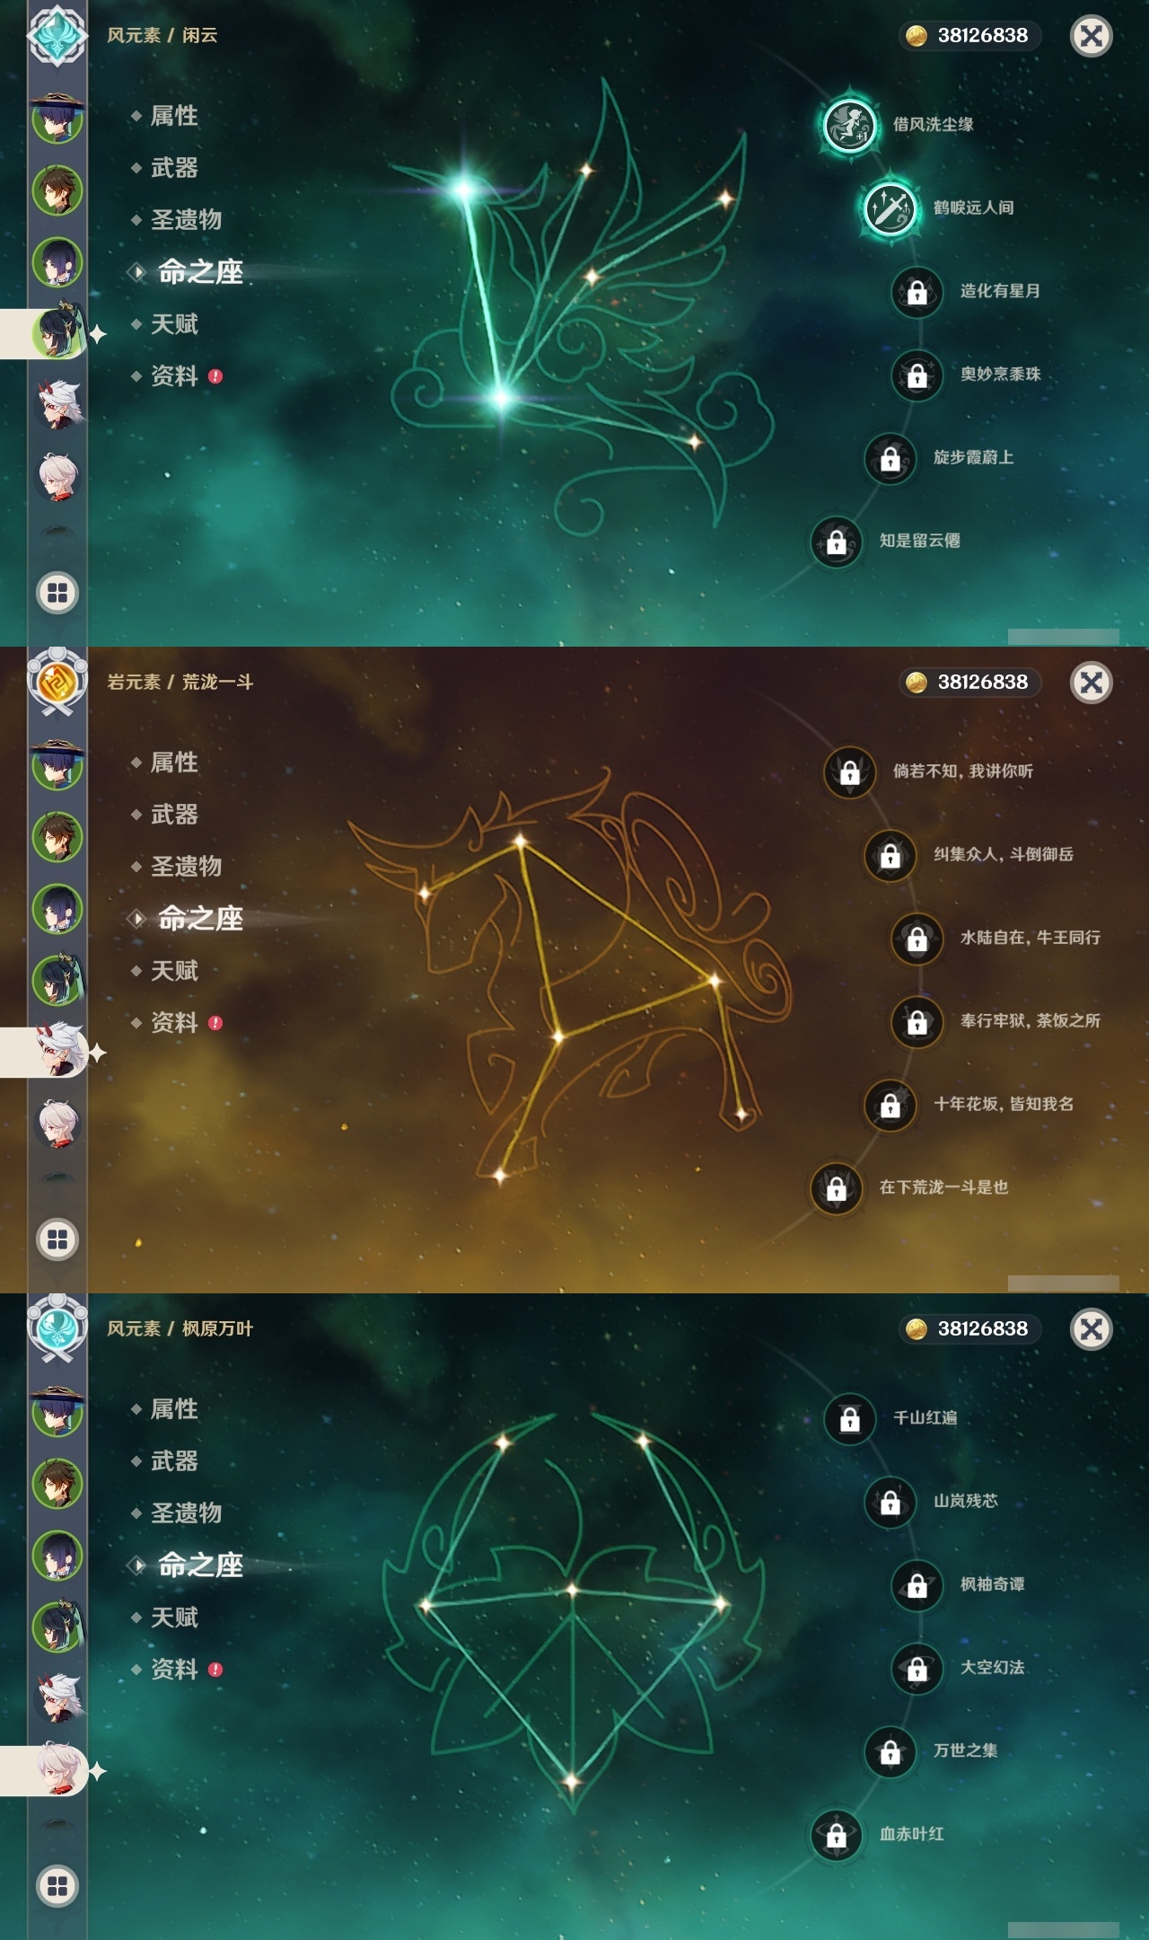Open the locked 倘若不知, 我讲你听 icon
Image resolution: width=1149 pixels, height=1940 pixels.
click(x=849, y=771)
